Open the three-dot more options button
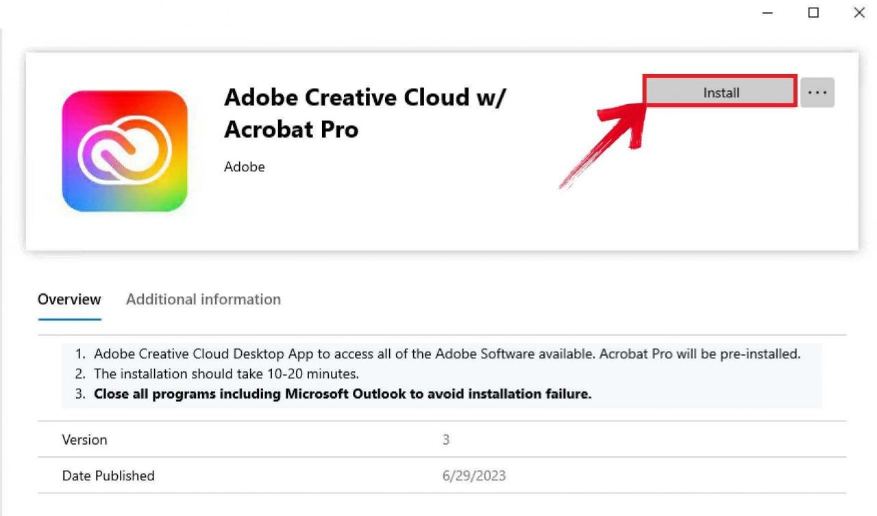877x516 pixels. point(817,93)
